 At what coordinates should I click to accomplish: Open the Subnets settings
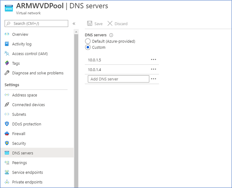click(x=19, y=114)
